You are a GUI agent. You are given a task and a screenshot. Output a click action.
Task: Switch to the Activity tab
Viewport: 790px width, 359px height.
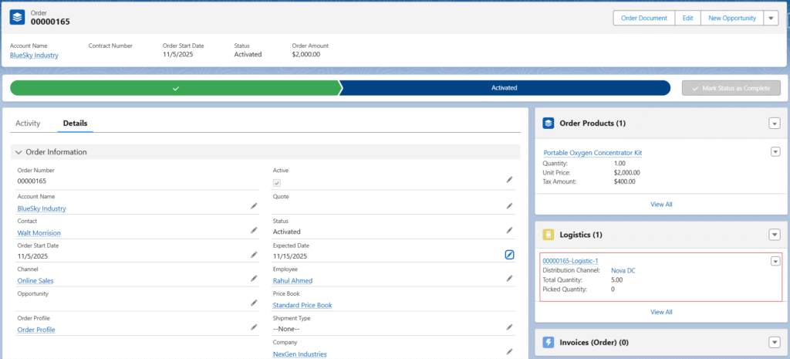tap(28, 123)
